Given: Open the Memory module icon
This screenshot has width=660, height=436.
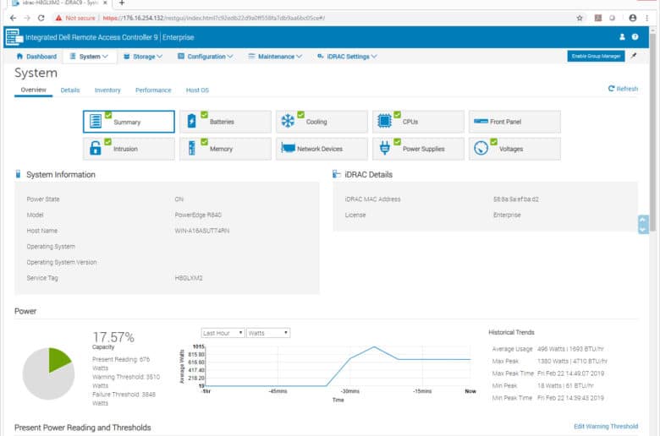Looking at the screenshot, I should 191,148.
